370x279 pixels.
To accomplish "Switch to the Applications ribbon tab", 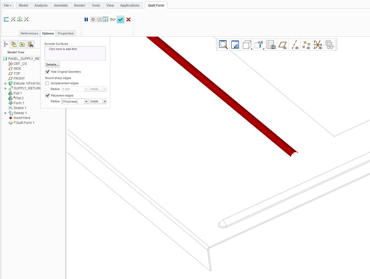I will tap(130, 5).
